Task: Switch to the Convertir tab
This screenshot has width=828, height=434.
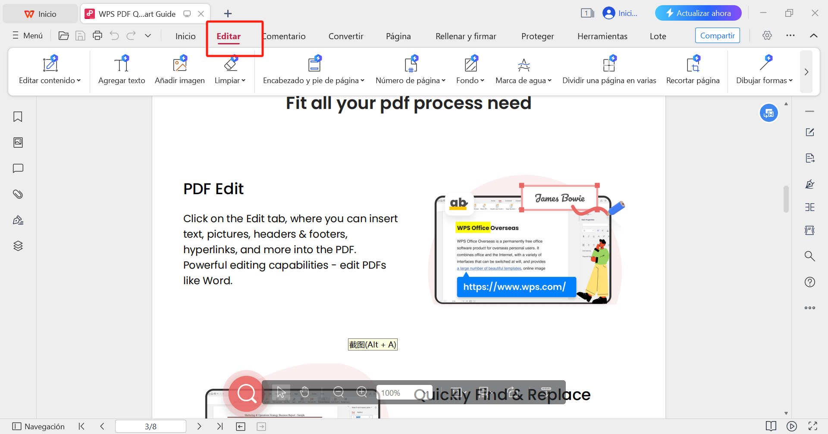Action: (346, 36)
